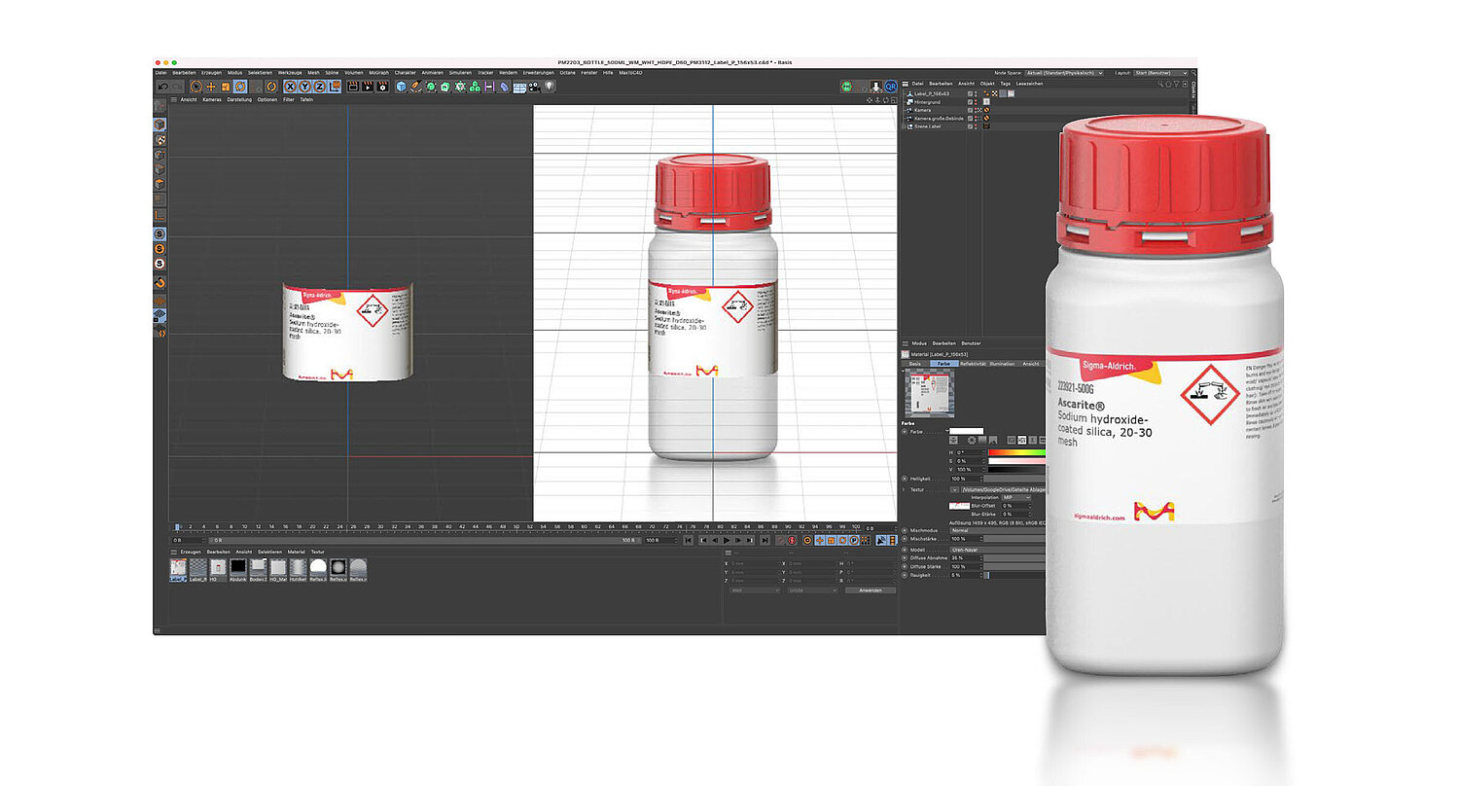1459x786 pixels.
Task: Search objects with magnifier icon
Action: tap(1160, 84)
